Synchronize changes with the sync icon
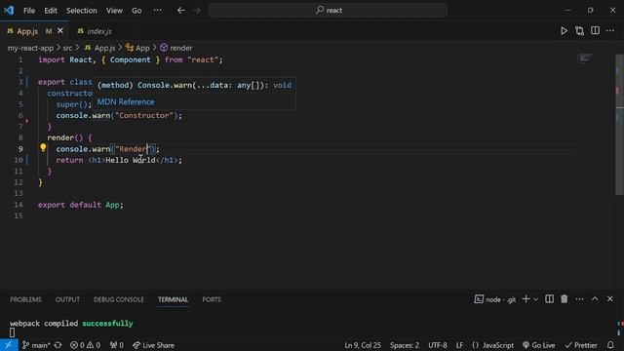 click(x=58, y=345)
